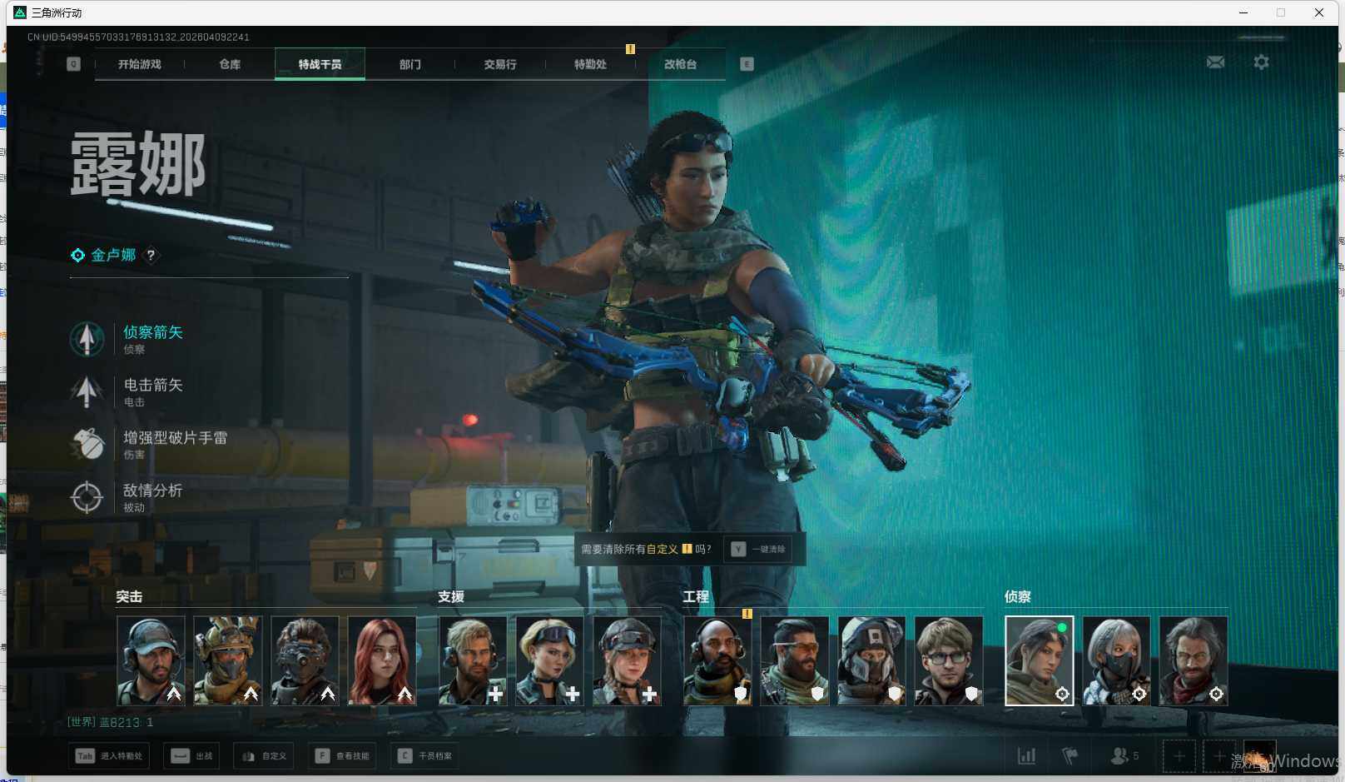Click the 一键清除 button

click(x=759, y=550)
